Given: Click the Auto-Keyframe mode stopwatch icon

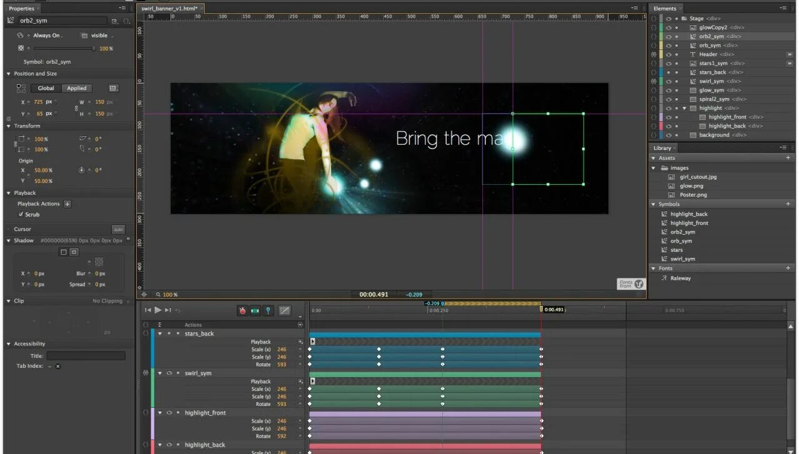Looking at the screenshot, I should [x=242, y=310].
